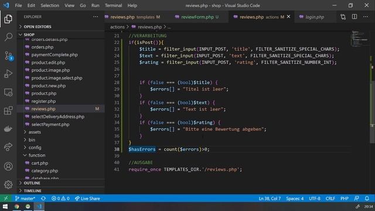Open the Go menu
Viewport: 375px width, 211px height.
pos(83,5)
